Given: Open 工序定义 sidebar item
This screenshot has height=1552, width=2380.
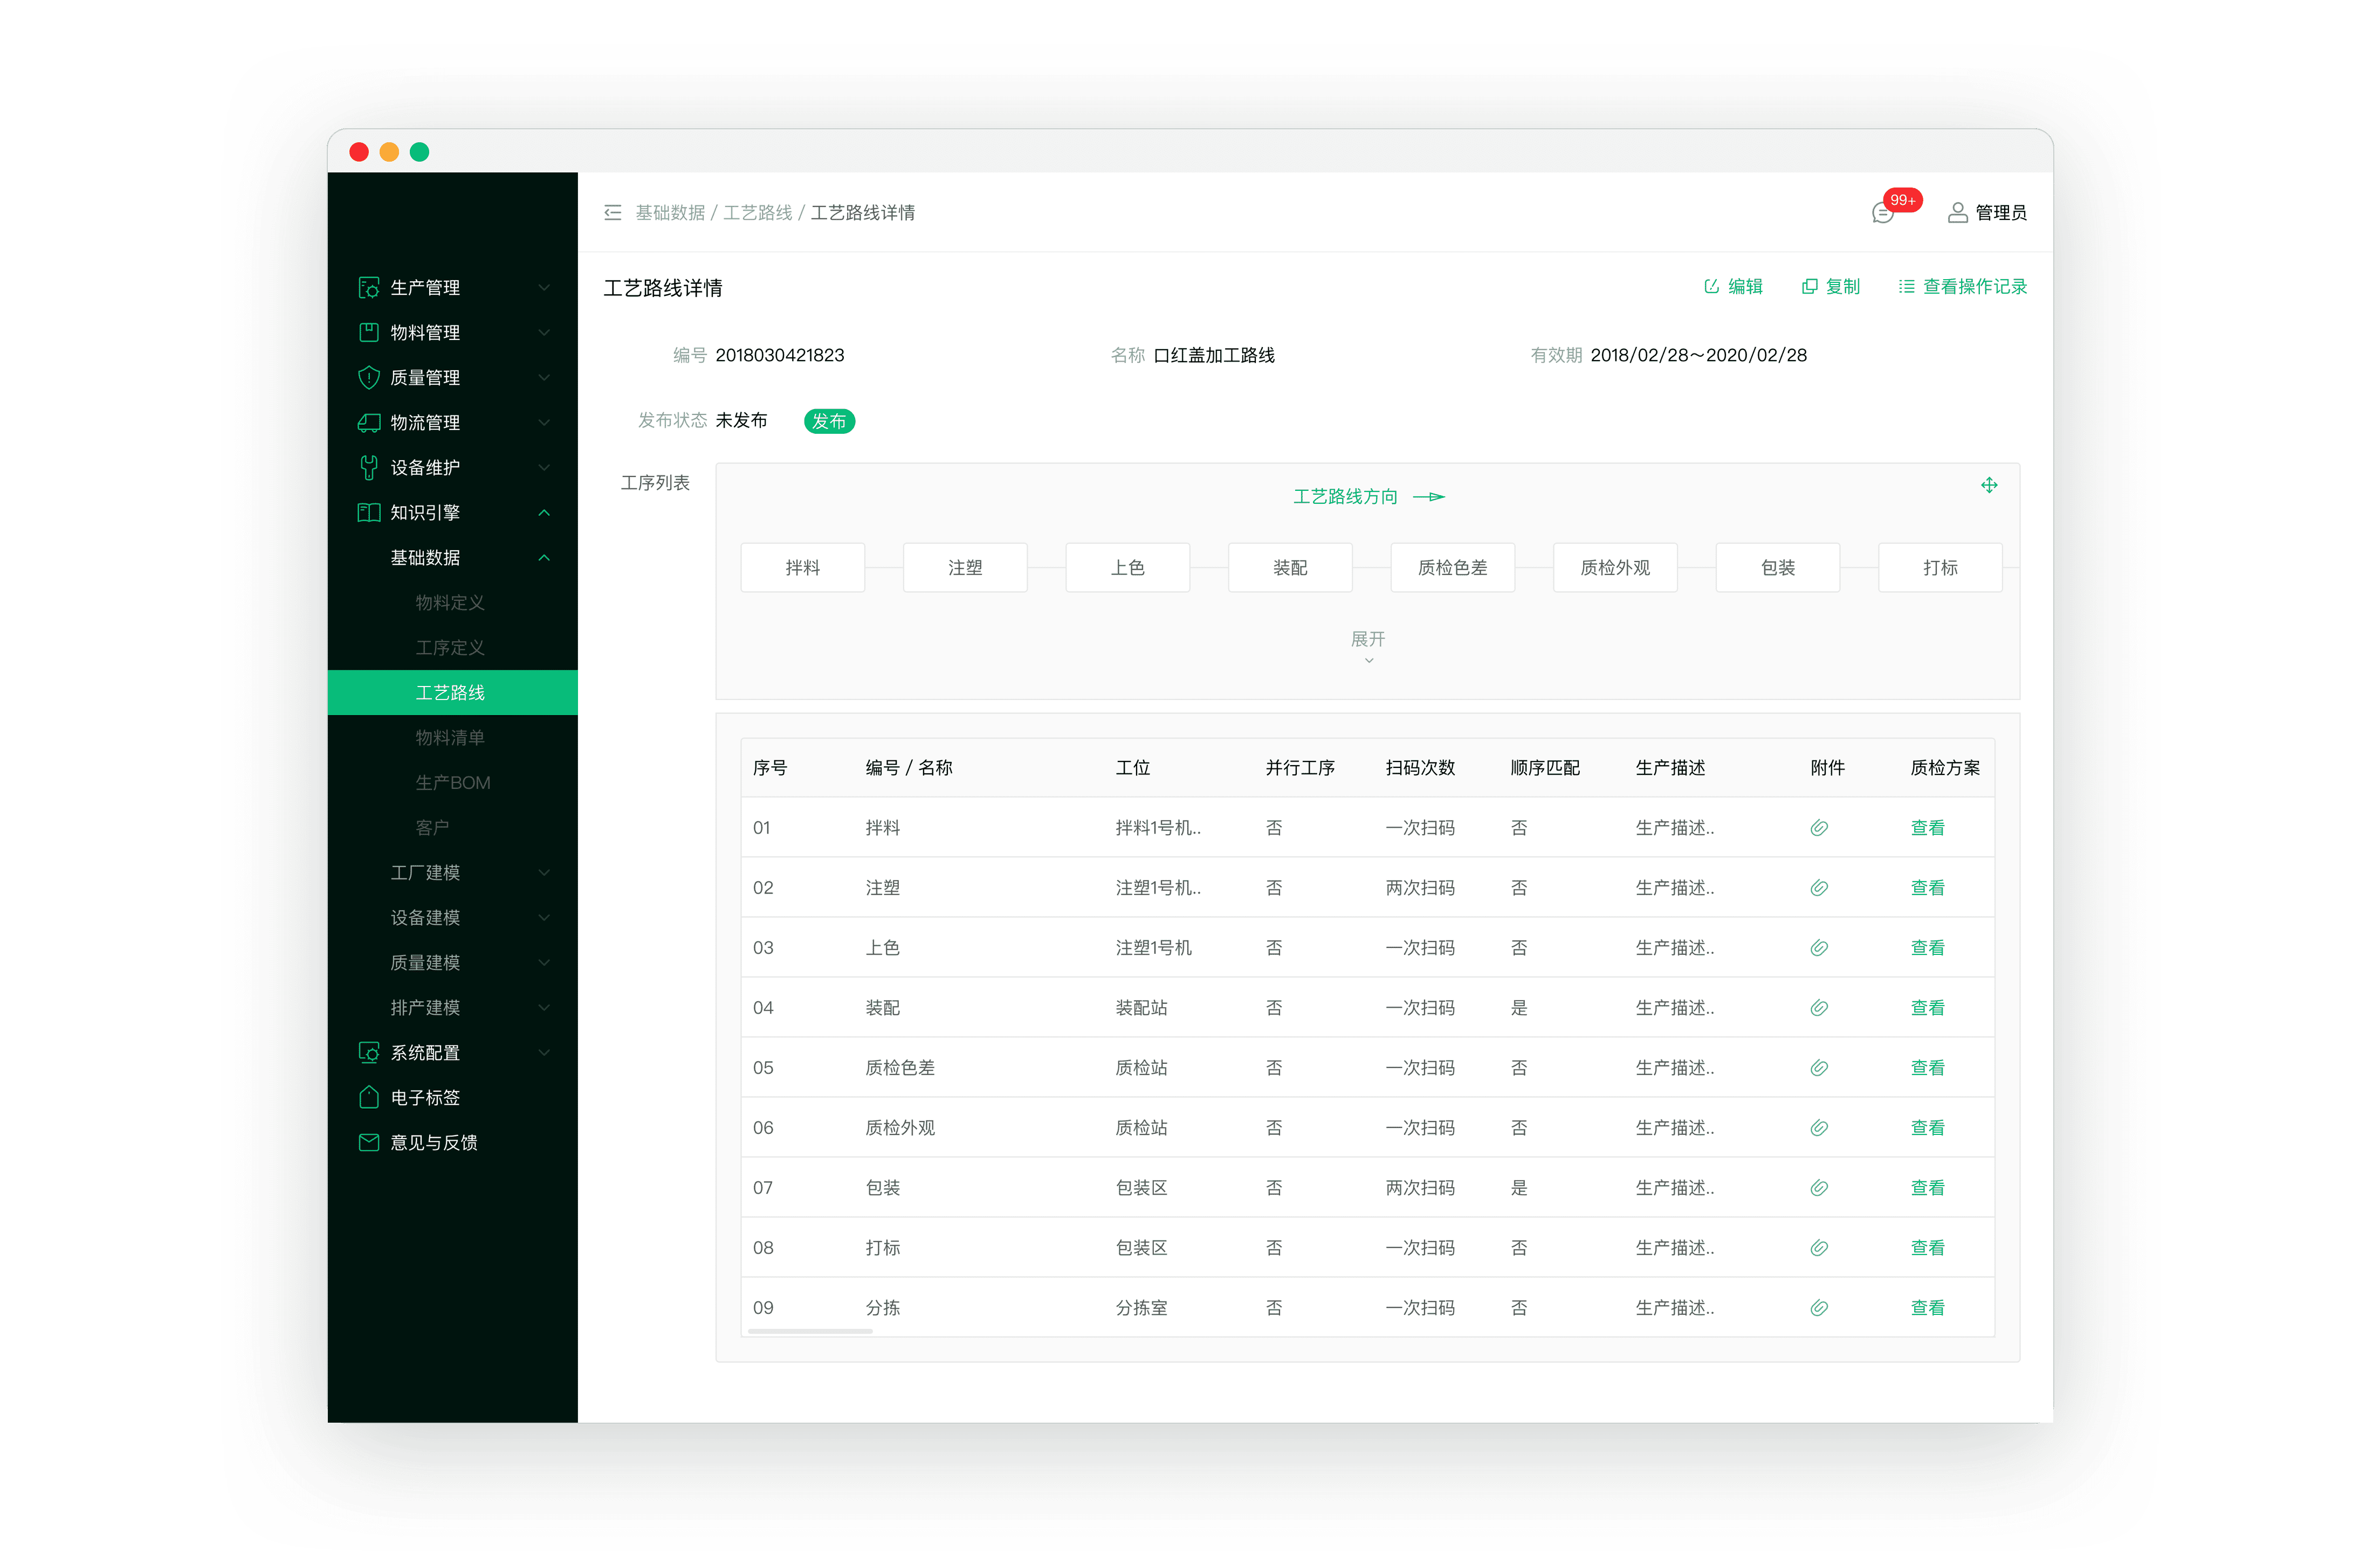Looking at the screenshot, I should (x=450, y=648).
